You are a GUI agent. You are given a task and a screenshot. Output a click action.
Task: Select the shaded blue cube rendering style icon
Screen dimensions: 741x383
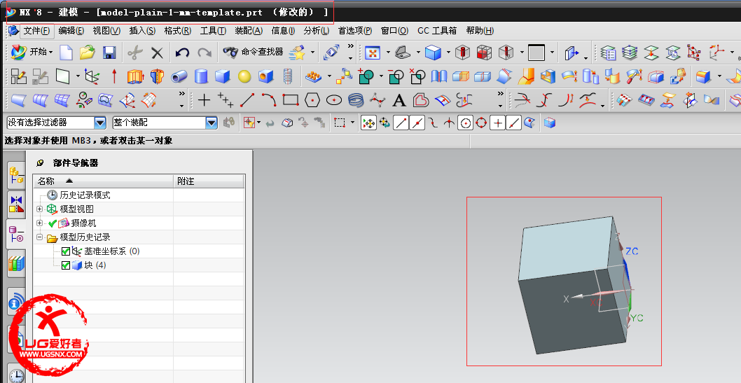coord(433,53)
